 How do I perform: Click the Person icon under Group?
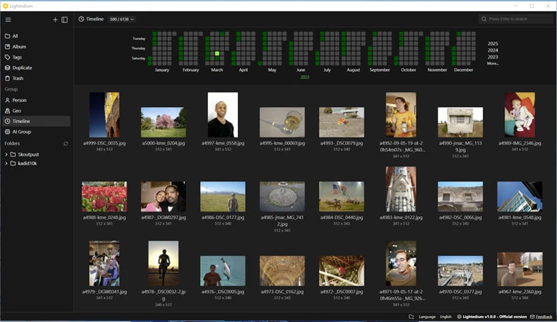click(x=7, y=100)
